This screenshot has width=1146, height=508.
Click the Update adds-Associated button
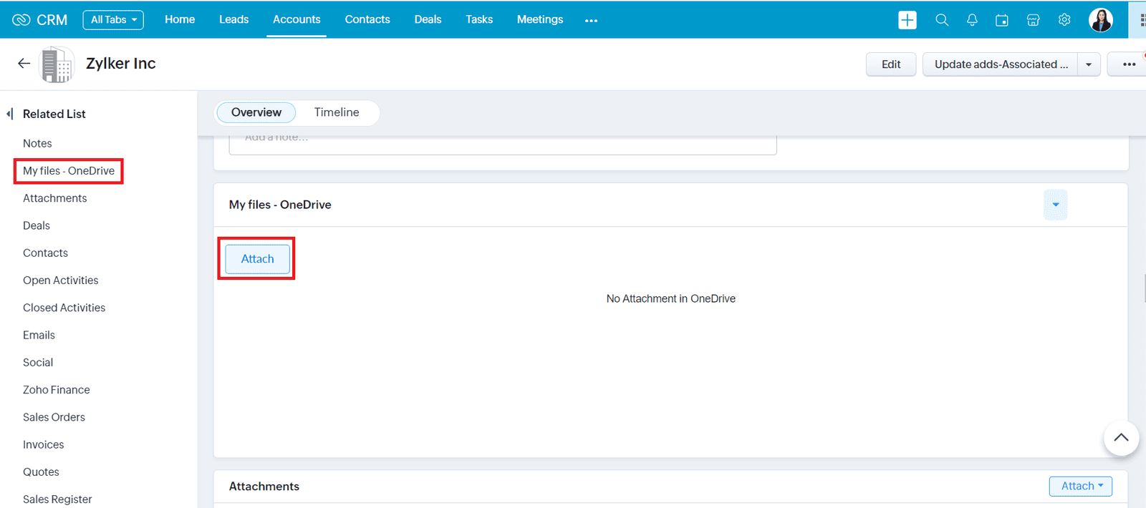pyautogui.click(x=1001, y=64)
